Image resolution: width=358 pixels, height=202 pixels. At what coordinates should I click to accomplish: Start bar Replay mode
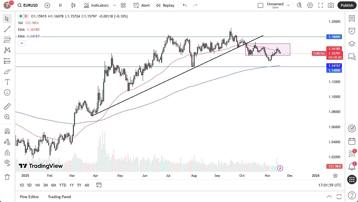pos(165,5)
